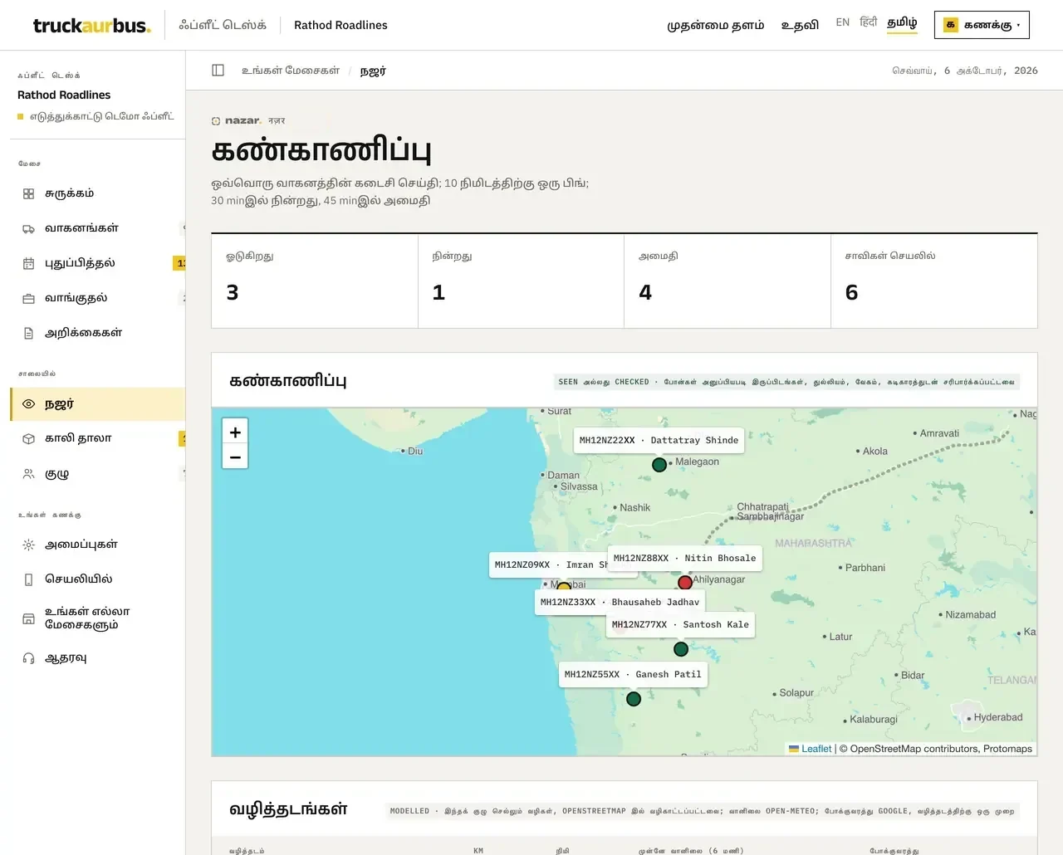The height and width of the screenshot is (855, 1063).
Task: Click marker MH12NZ22XX Dattatray Shinde
Action: pyautogui.click(x=659, y=465)
